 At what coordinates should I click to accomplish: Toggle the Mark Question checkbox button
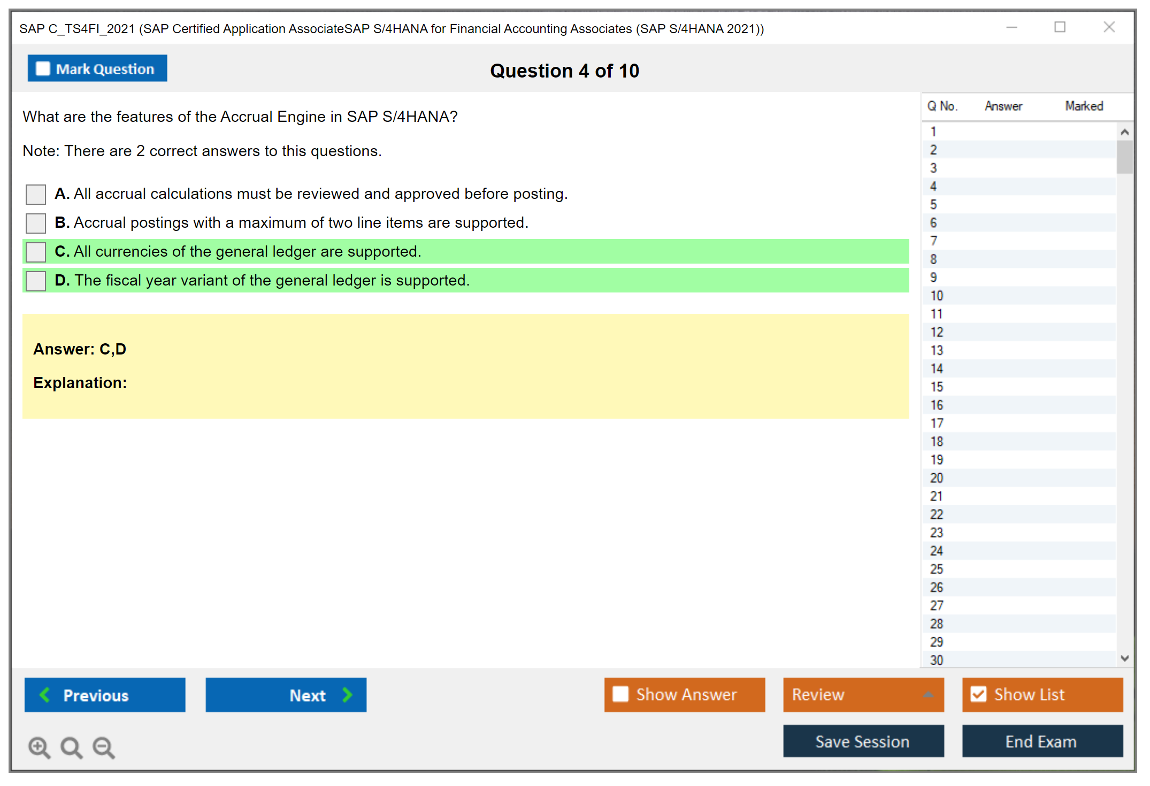click(x=43, y=69)
